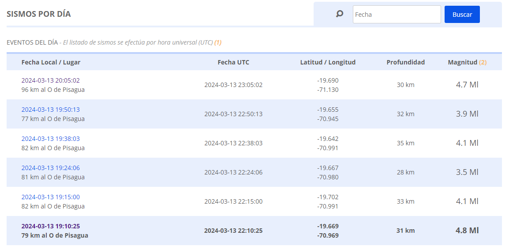
Task: Click the Magnitud column header
Action: coord(463,62)
